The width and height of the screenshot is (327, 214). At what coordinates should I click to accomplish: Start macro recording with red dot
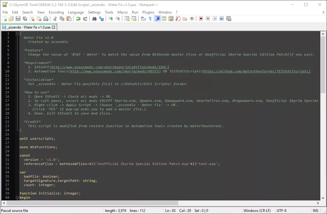[201, 19]
